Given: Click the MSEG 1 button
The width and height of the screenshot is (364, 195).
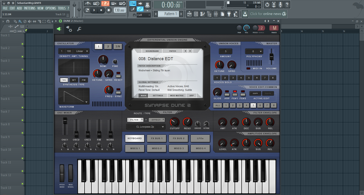Looking at the screenshot, I should (x=135, y=148).
